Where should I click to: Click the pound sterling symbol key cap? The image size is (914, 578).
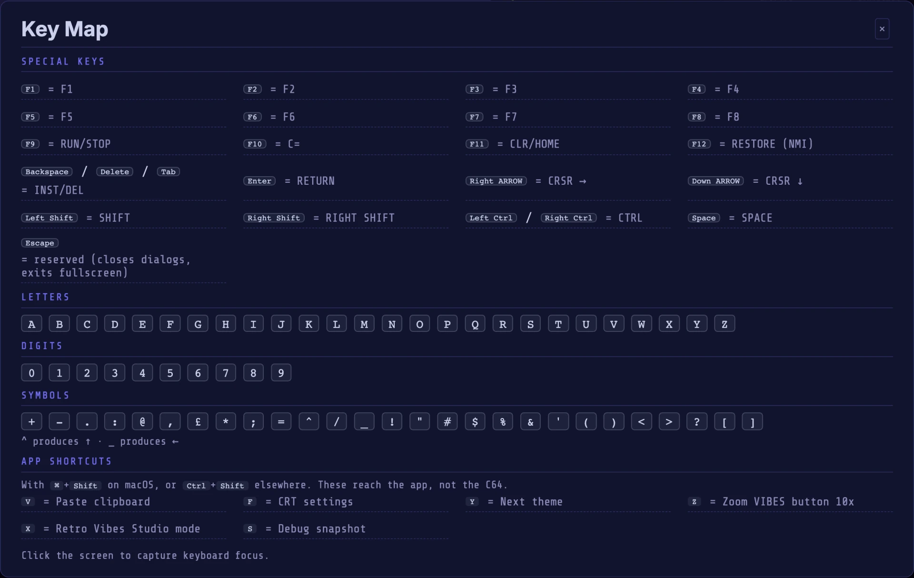(x=198, y=421)
